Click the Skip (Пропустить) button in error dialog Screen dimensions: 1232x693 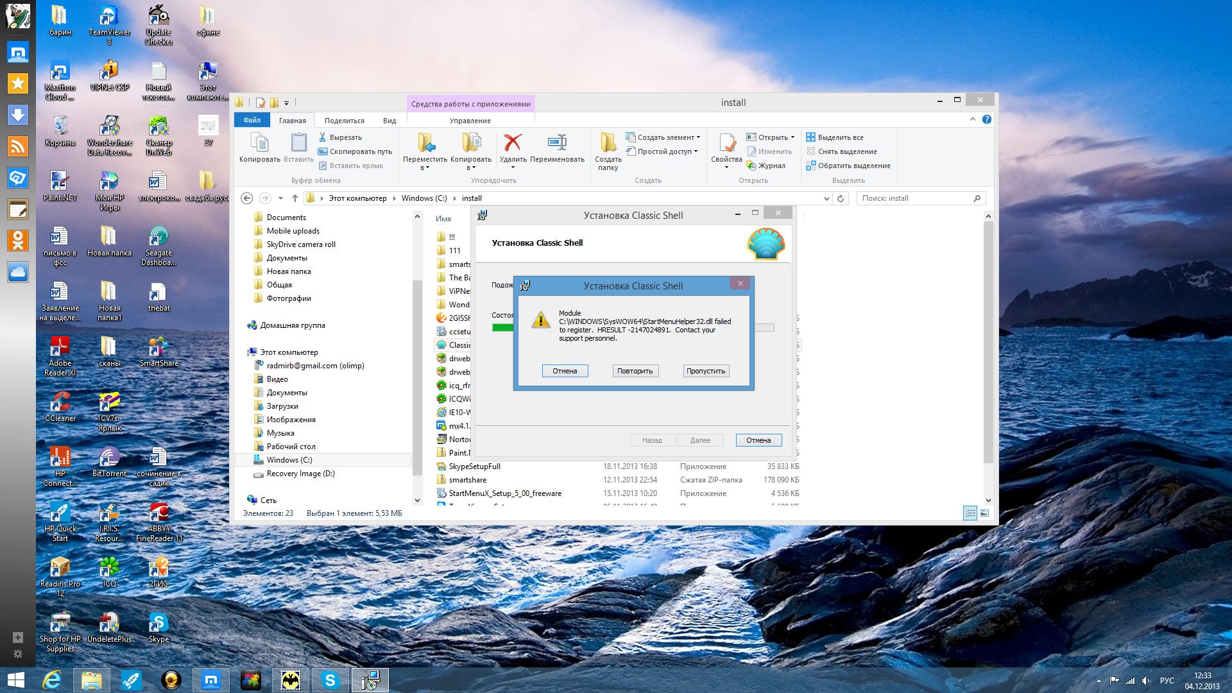[705, 371]
